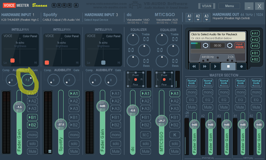Click the cassette stop button
266x160 pixels.
228,66
